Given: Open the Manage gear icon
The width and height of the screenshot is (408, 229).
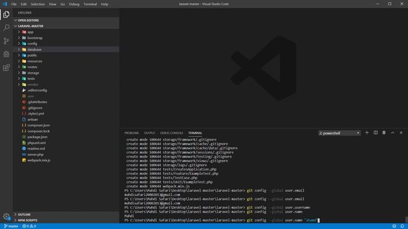Looking at the screenshot, I should click(x=6, y=216).
